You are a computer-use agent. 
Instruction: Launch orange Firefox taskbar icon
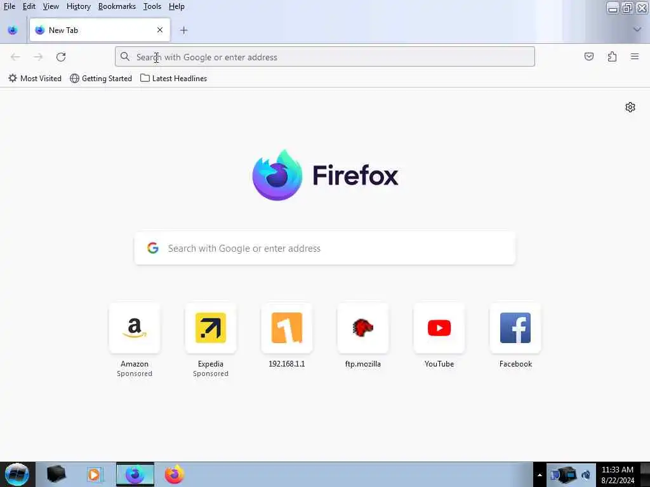[175, 474]
